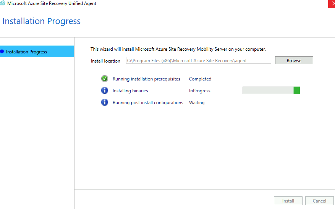Viewport: 335px width, 209px height.
Task: Click the Browse button
Action: (294, 60)
